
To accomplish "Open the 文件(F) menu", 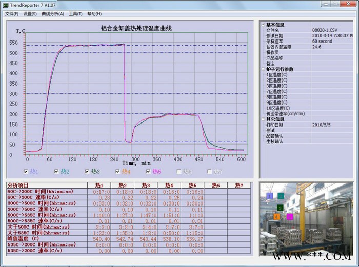I will click(x=11, y=14).
